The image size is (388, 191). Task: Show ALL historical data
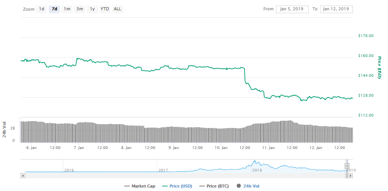(118, 9)
